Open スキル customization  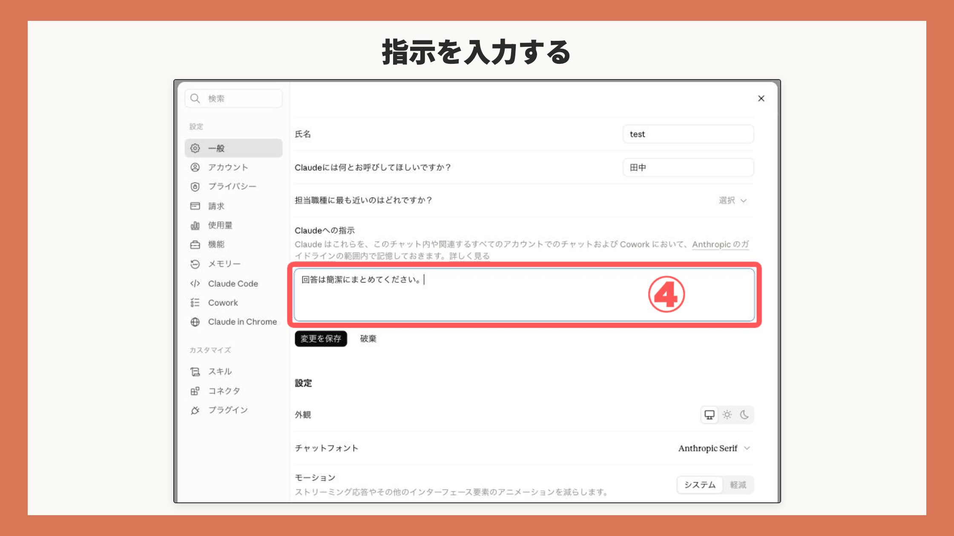(233, 372)
